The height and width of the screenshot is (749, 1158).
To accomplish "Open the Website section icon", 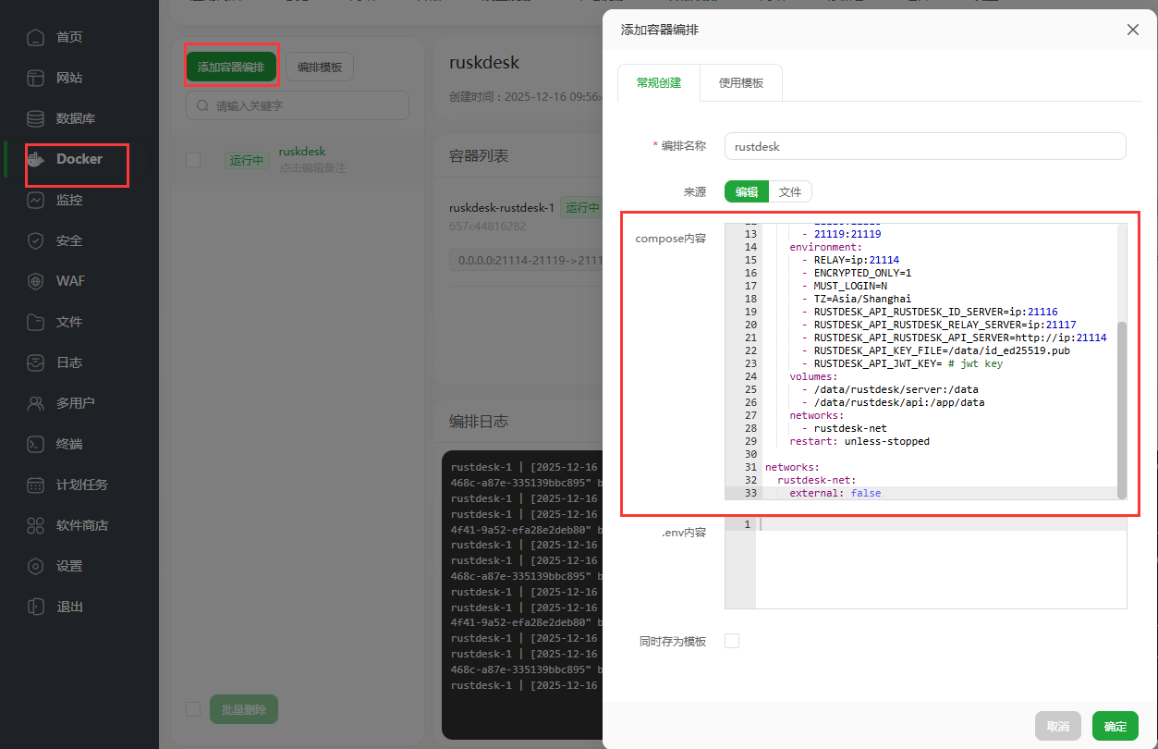I will pos(35,78).
